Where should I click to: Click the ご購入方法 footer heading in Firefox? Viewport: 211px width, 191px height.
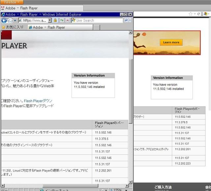pyautogui.click(x=163, y=187)
